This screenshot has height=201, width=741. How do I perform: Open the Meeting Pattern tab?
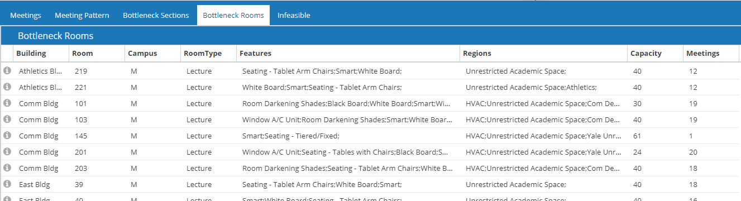point(82,16)
